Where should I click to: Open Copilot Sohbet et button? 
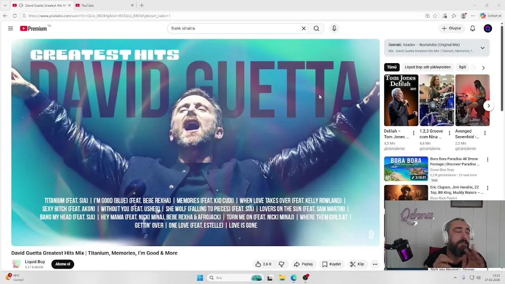point(490,16)
